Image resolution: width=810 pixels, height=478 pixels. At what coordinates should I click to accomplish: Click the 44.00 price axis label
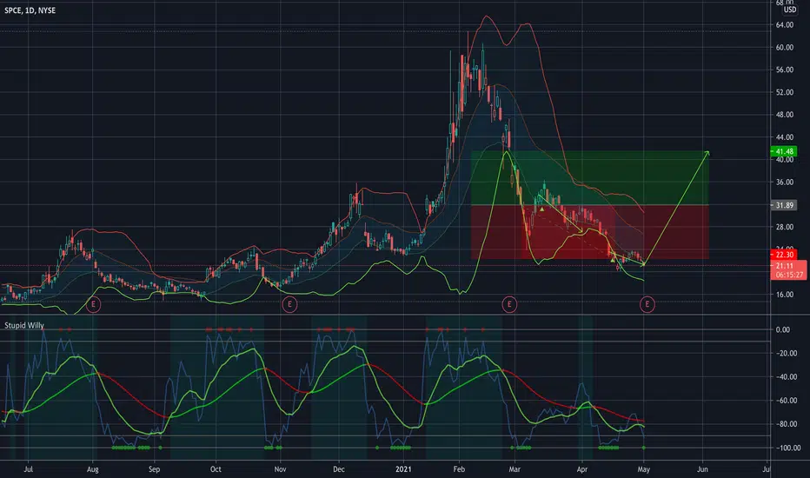click(x=784, y=137)
